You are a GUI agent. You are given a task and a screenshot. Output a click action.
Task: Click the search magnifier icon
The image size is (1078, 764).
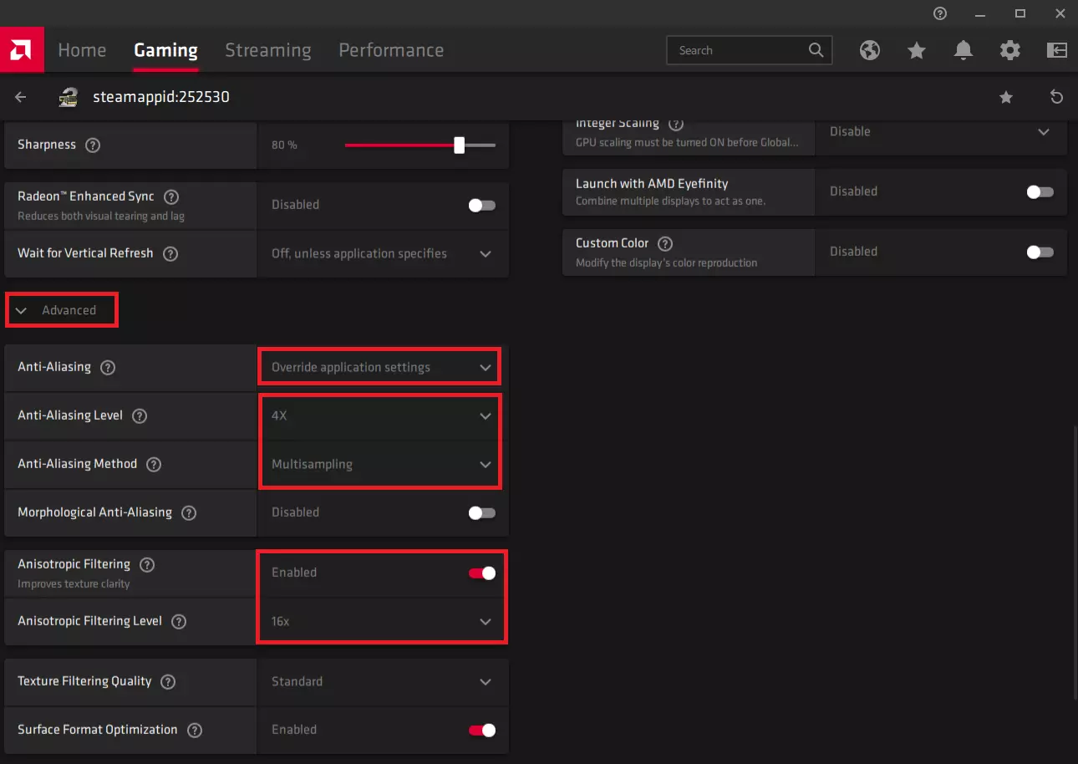pos(816,50)
